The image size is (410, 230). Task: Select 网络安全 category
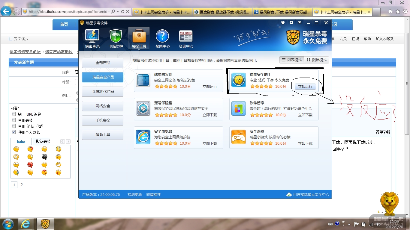click(x=103, y=106)
